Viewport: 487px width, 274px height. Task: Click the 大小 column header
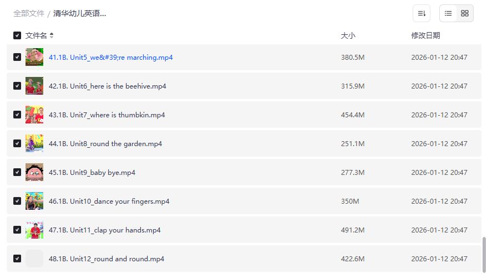[348, 35]
